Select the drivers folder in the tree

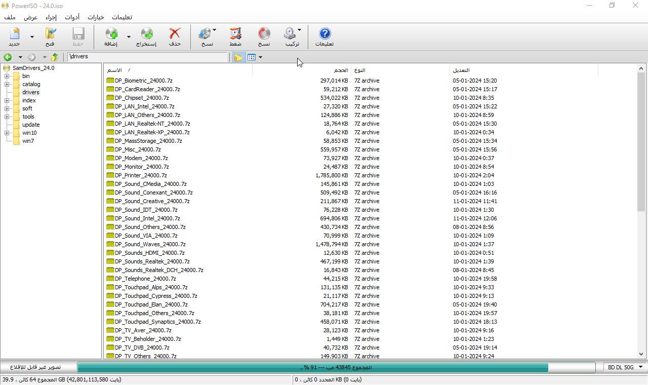point(30,92)
